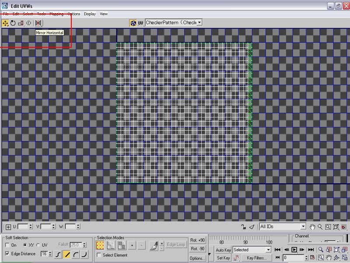
Task: Click the viewport Zoom All icon
Action: click(x=329, y=249)
